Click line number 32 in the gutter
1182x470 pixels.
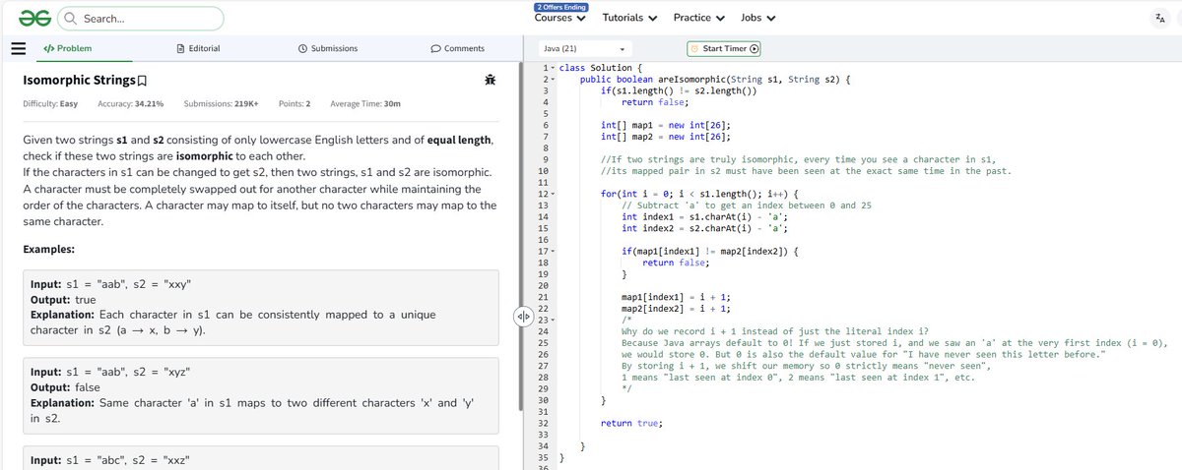point(544,424)
